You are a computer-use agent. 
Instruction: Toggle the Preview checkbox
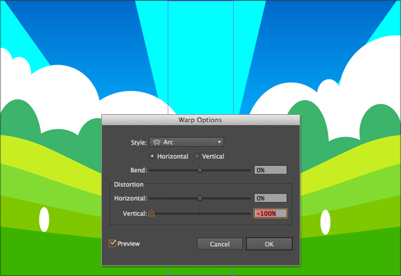(113, 243)
